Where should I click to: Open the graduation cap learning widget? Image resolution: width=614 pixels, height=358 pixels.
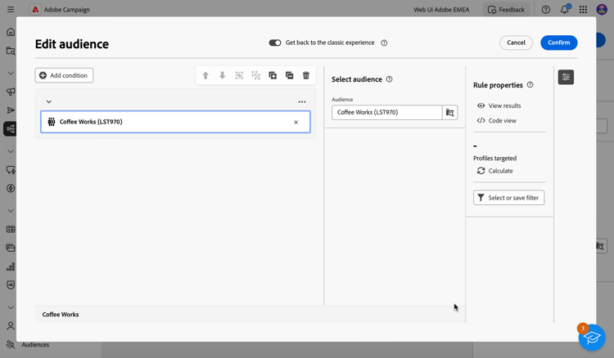point(591,337)
